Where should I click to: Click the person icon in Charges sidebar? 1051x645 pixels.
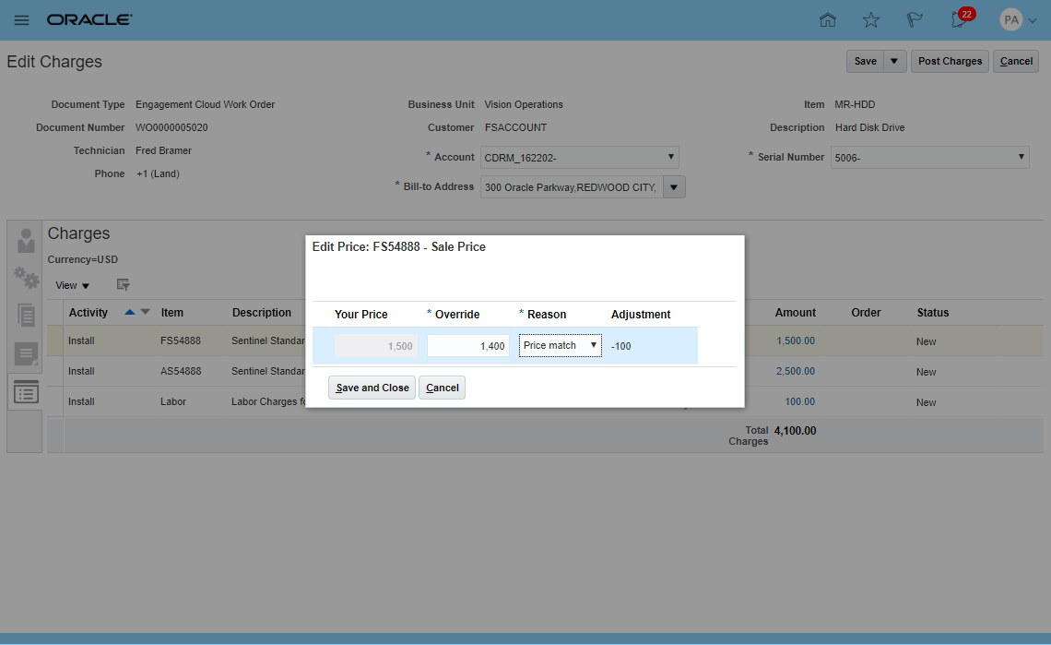pos(26,241)
